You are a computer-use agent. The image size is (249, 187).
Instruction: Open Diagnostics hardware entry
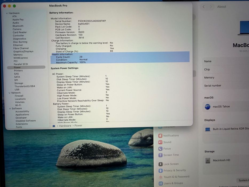point(19,39)
